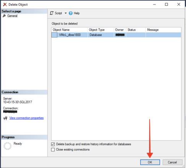Screen dimensions: 186x168
Task: Click the Ready status text
Action: click(18, 143)
